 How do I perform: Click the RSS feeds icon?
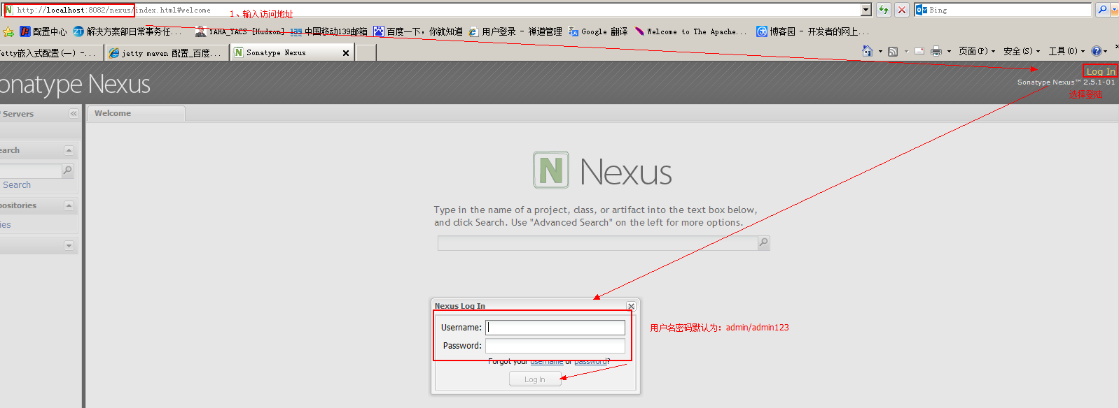tap(893, 51)
